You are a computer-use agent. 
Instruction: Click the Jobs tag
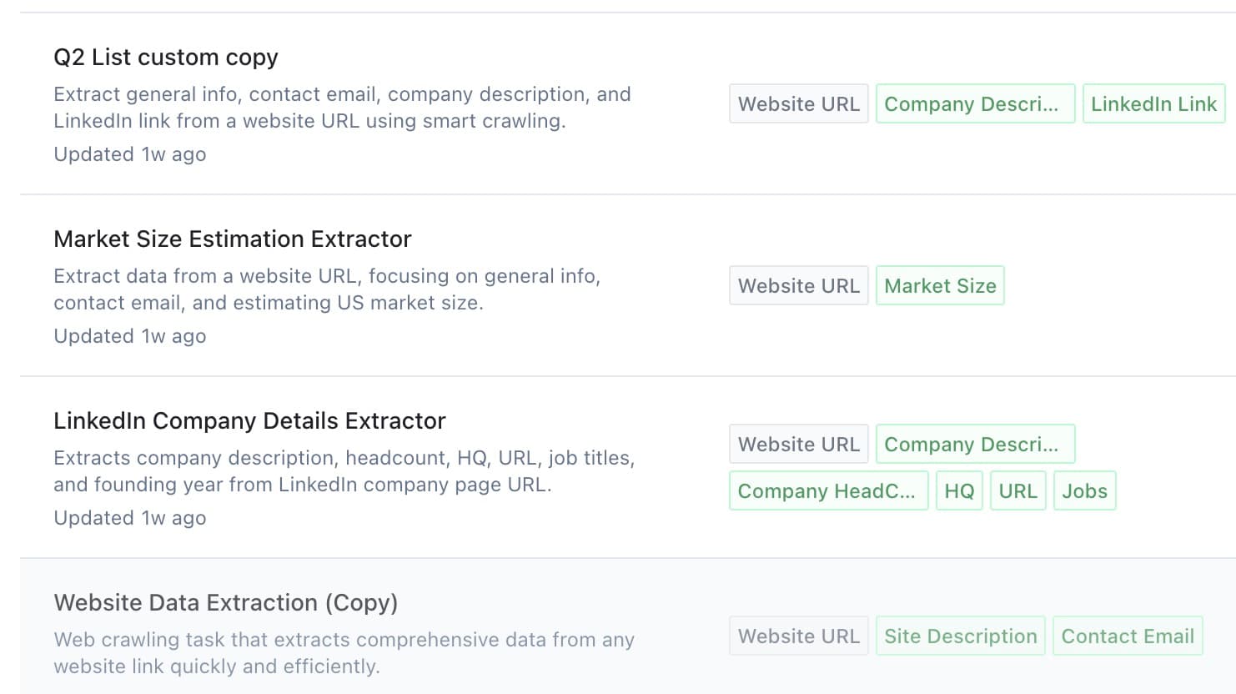(x=1084, y=490)
